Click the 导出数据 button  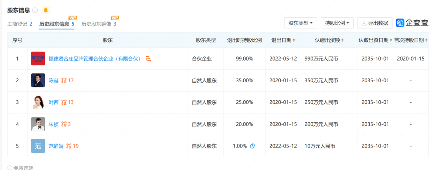(x=374, y=23)
